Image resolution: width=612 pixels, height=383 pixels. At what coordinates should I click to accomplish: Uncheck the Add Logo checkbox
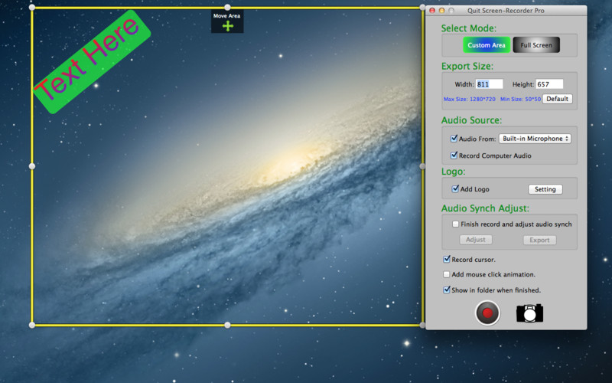coord(455,188)
